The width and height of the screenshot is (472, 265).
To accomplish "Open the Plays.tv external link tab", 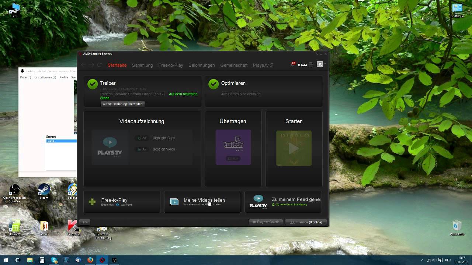I will [263, 65].
